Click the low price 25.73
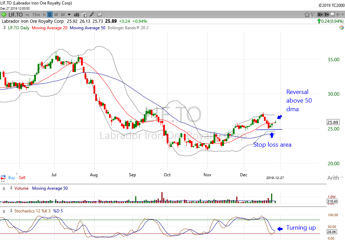 (98, 21)
